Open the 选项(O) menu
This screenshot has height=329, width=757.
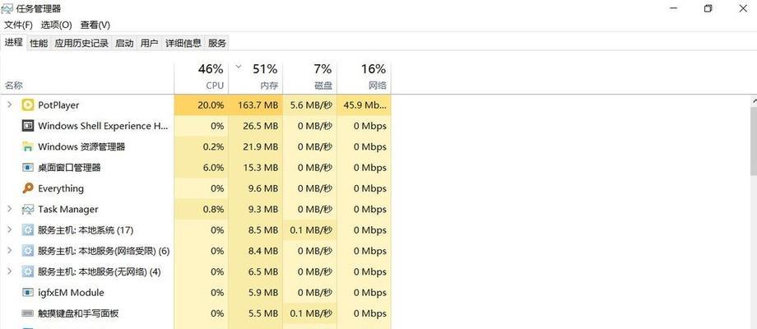click(56, 25)
